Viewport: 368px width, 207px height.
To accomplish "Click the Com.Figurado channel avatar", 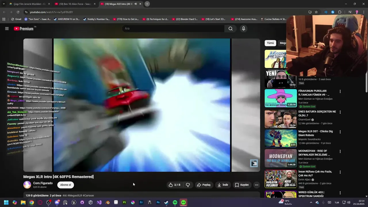I will click(x=27, y=185).
